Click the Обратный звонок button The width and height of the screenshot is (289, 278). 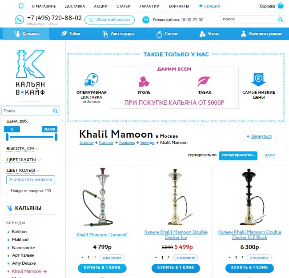109,20
